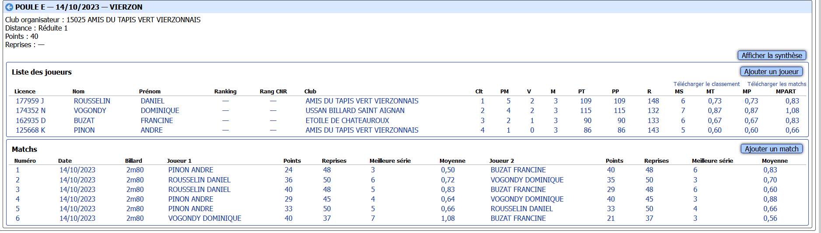Screen dimensions: 821x233
Task: Click match number 4 in the Matchs table
Action: coord(17,199)
